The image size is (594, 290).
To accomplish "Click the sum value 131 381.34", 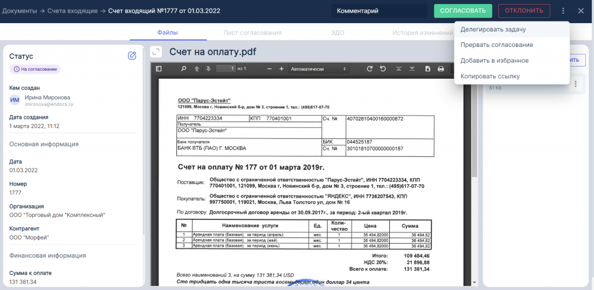I will point(23,282).
